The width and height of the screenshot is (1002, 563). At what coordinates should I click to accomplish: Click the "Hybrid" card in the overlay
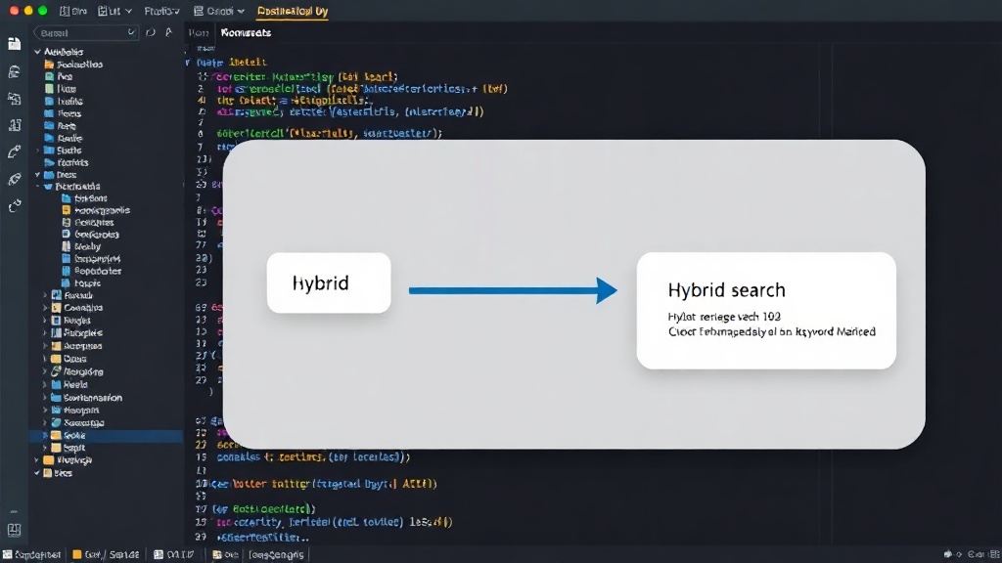329,282
